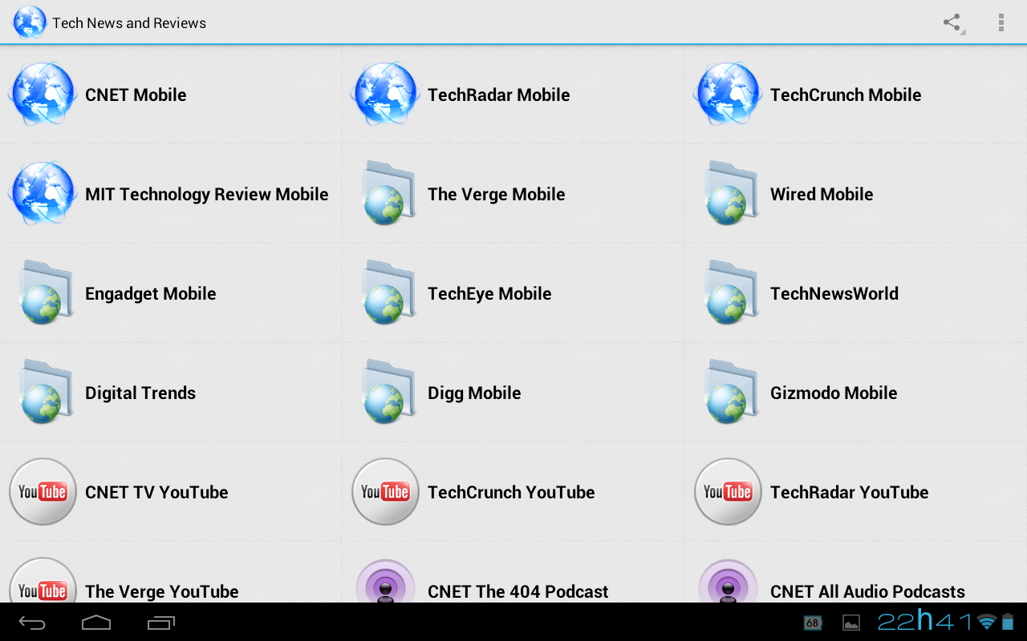Tap The Verge YouTube icon

(43, 581)
